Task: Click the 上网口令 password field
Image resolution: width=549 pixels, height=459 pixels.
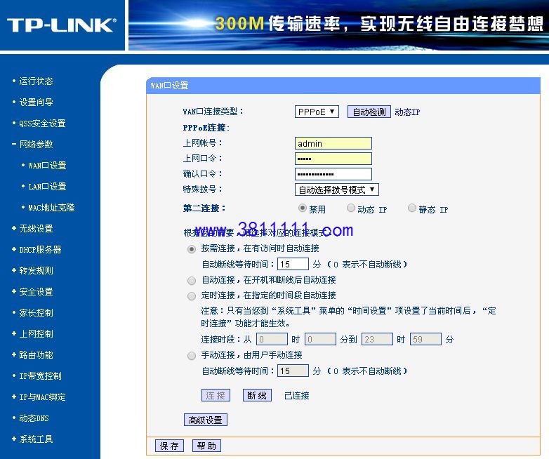Action: tap(333, 159)
